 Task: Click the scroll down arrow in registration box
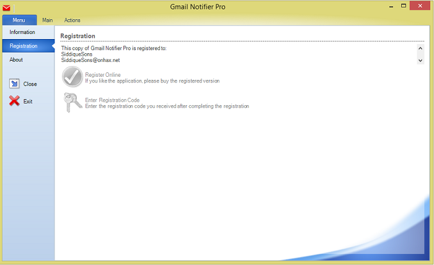click(420, 60)
